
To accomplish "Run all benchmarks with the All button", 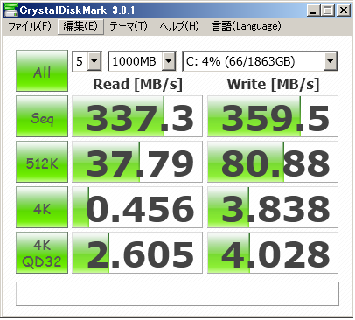I will (x=42, y=71).
